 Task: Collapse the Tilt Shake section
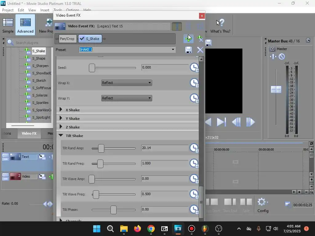pyautogui.click(x=61, y=136)
